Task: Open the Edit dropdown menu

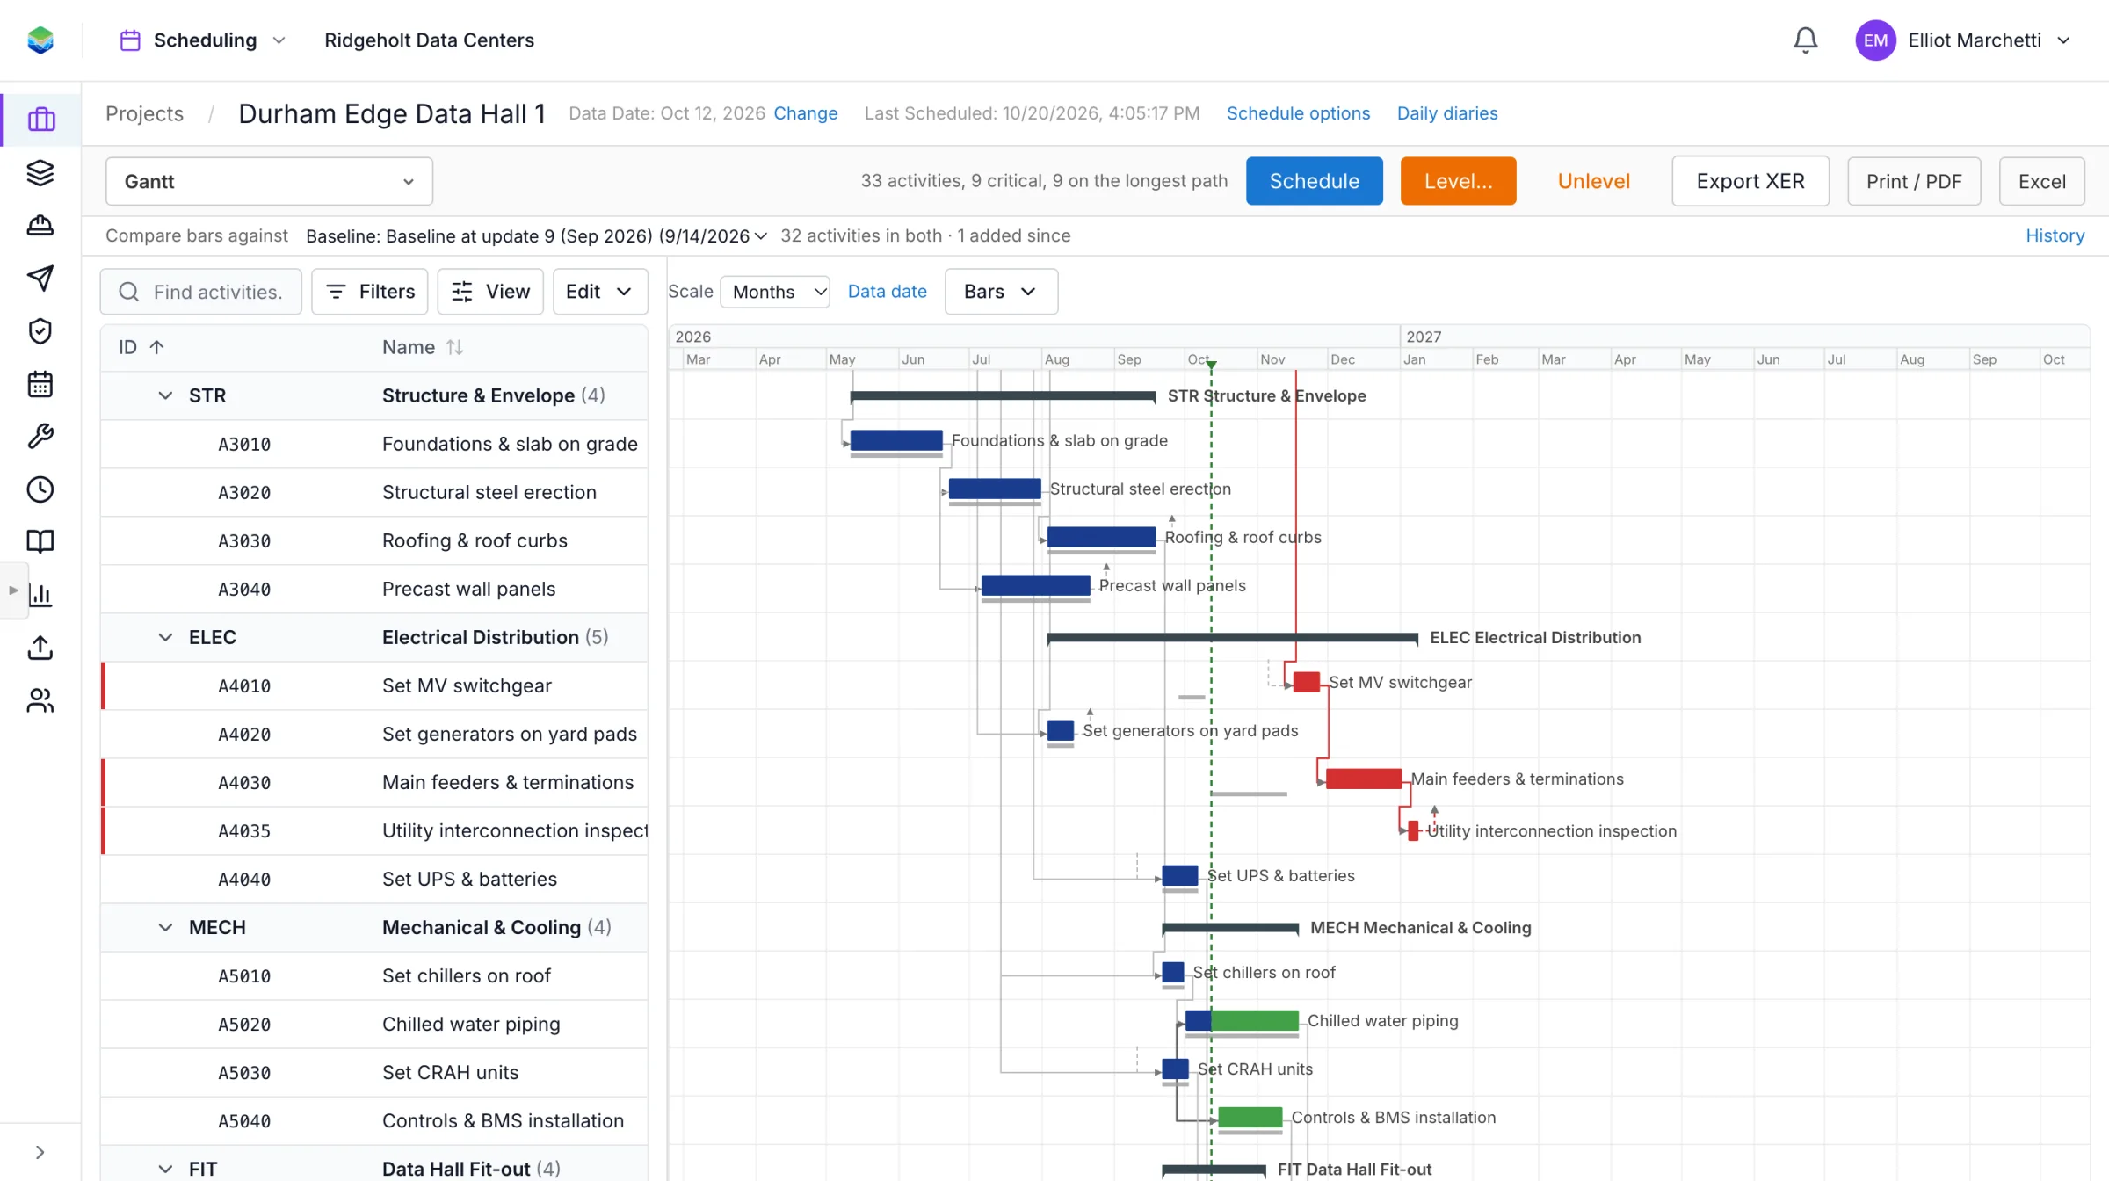Action: pos(600,292)
